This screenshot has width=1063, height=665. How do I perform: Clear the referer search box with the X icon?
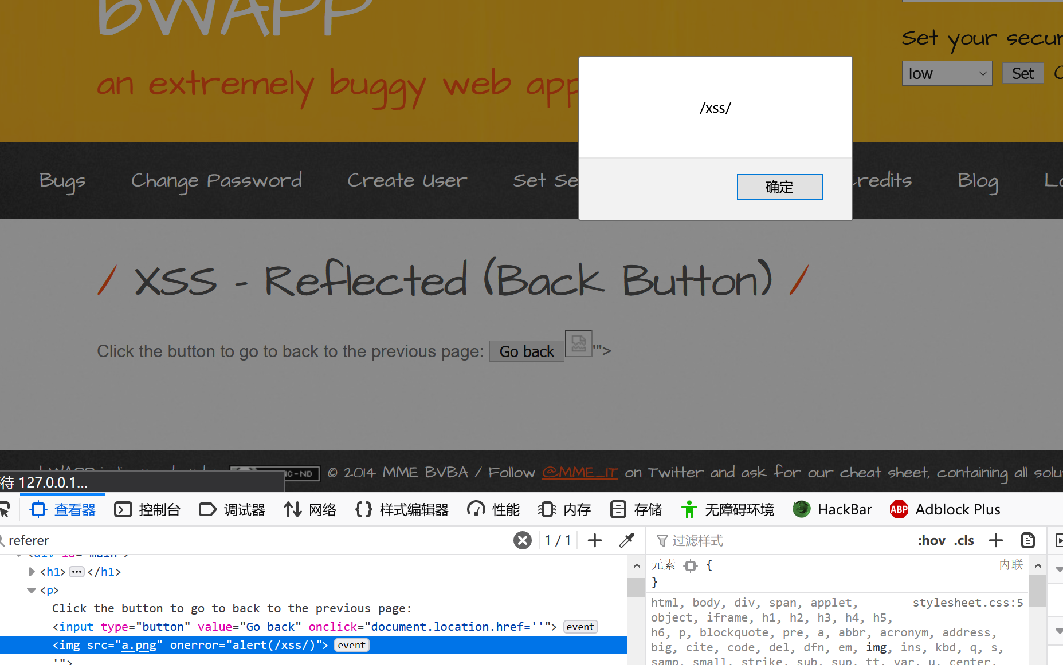coord(523,540)
